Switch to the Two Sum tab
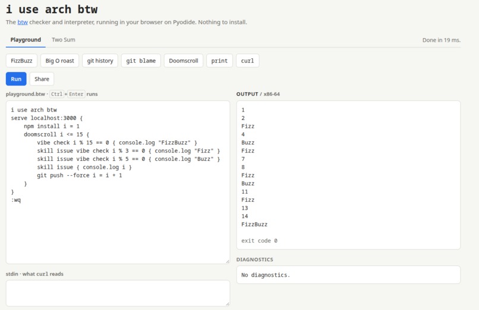The image size is (479, 310). tap(63, 40)
